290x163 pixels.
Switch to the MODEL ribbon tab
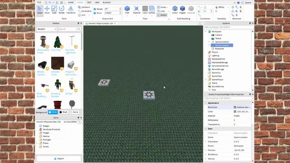click(x=80, y=3)
